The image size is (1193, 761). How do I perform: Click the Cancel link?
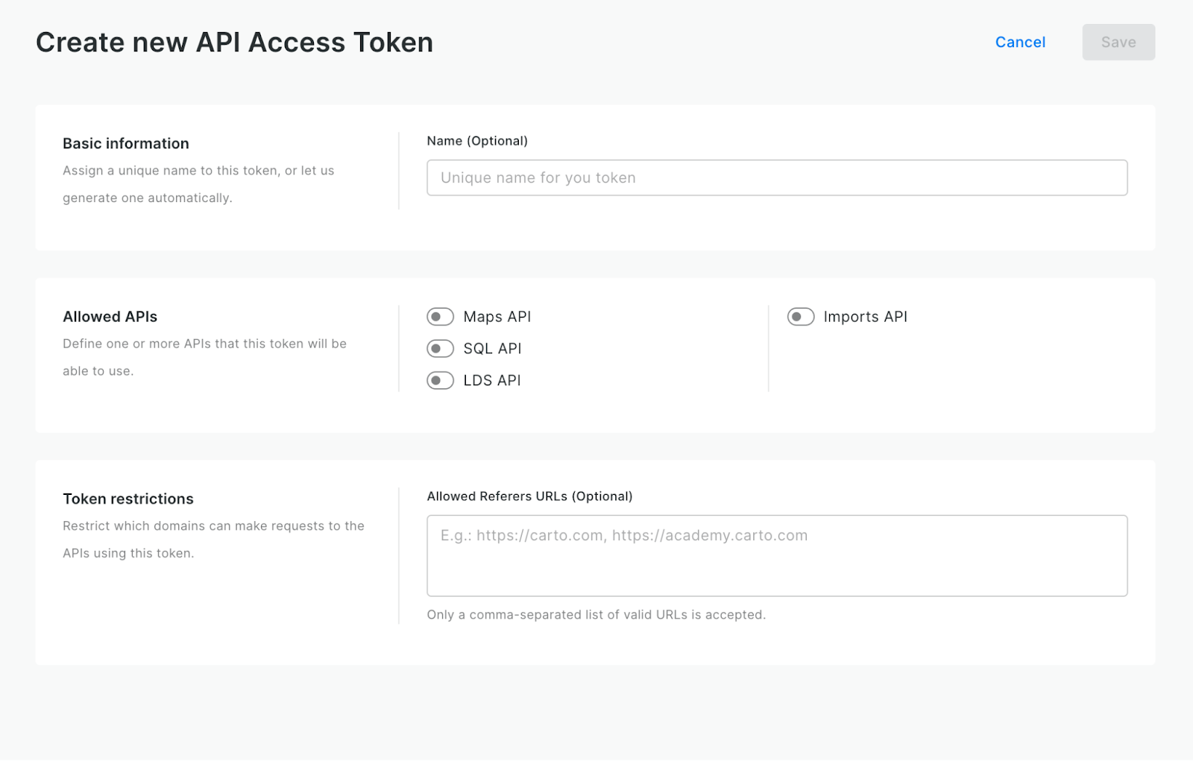click(x=1020, y=42)
